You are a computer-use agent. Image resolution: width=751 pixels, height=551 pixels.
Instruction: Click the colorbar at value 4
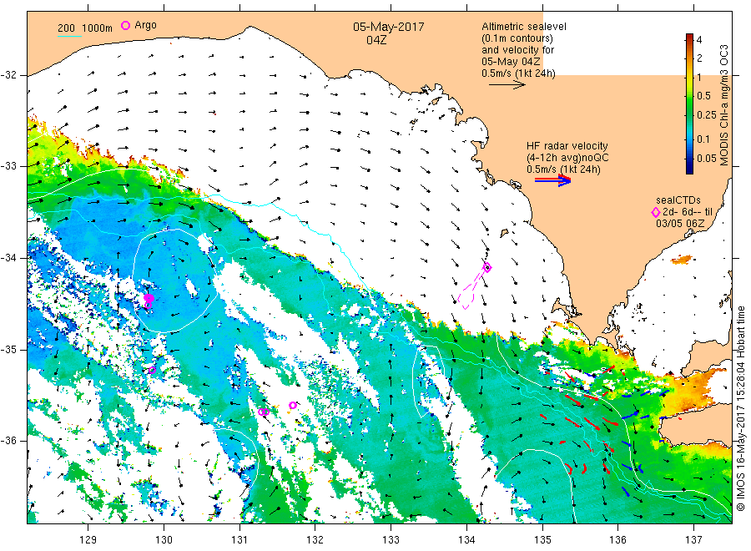[x=689, y=40]
